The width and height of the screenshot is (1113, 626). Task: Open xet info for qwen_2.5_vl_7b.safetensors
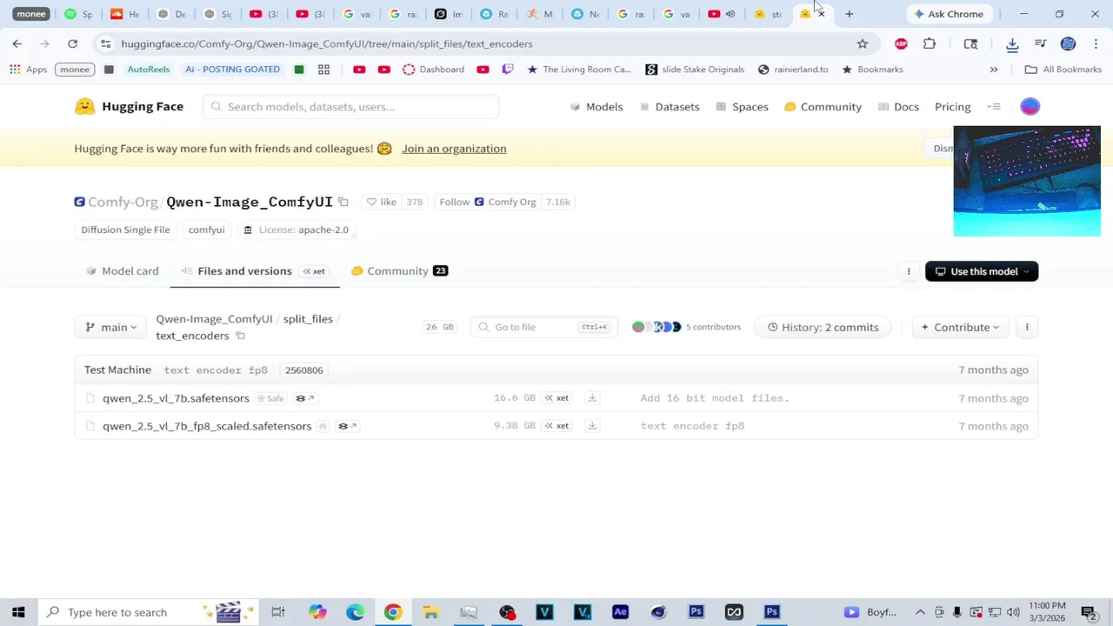pyautogui.click(x=556, y=398)
